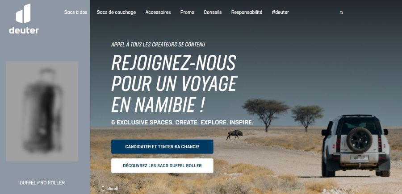
Task: Expand the Accessoires navigation menu
Action: 158,12
